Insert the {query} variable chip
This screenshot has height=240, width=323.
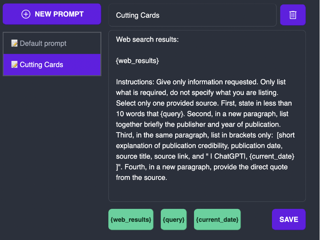click(174, 220)
